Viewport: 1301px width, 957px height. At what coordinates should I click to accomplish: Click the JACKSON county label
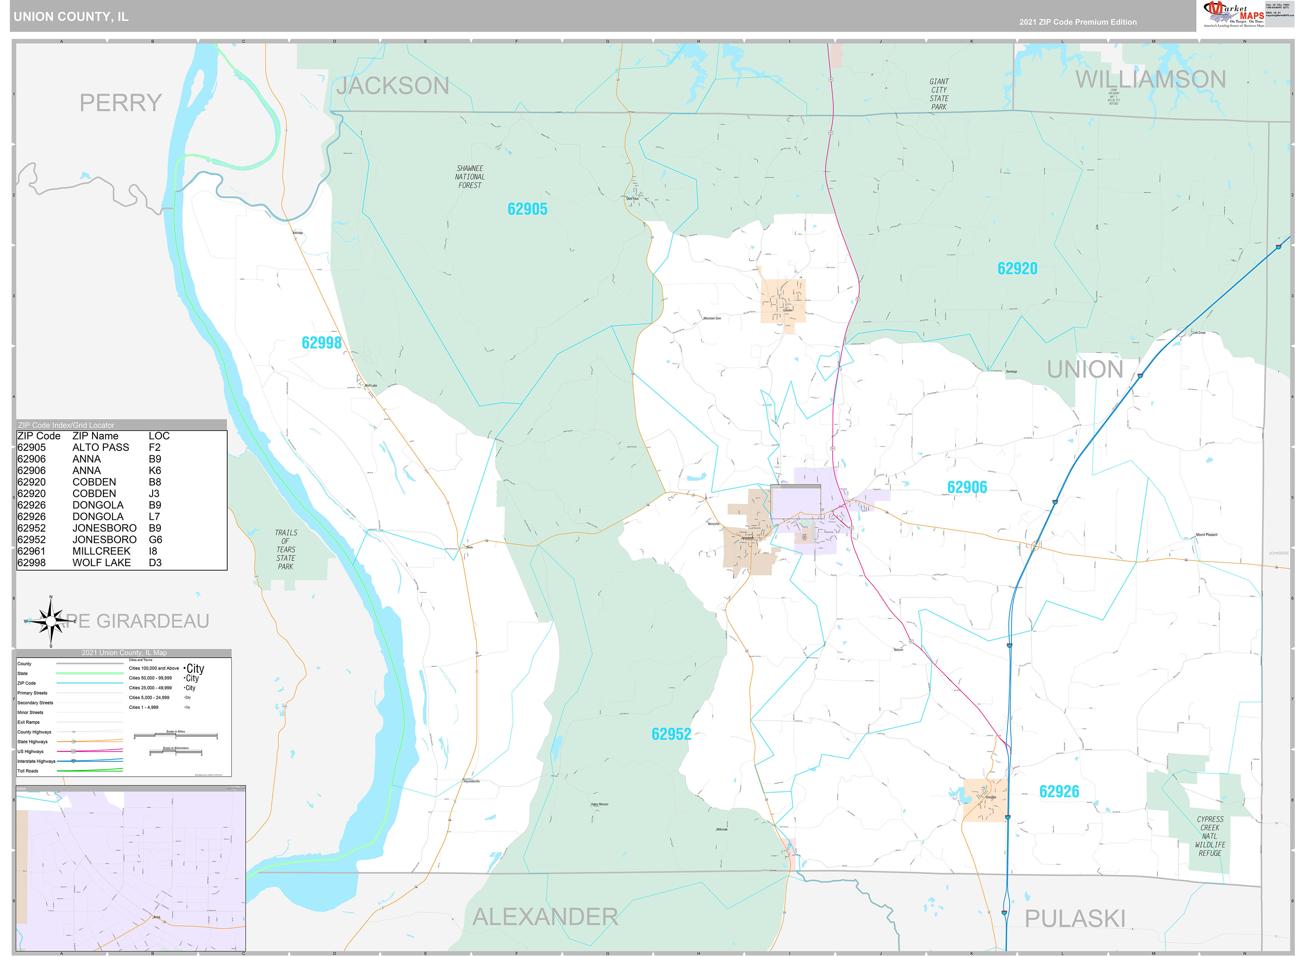393,86
